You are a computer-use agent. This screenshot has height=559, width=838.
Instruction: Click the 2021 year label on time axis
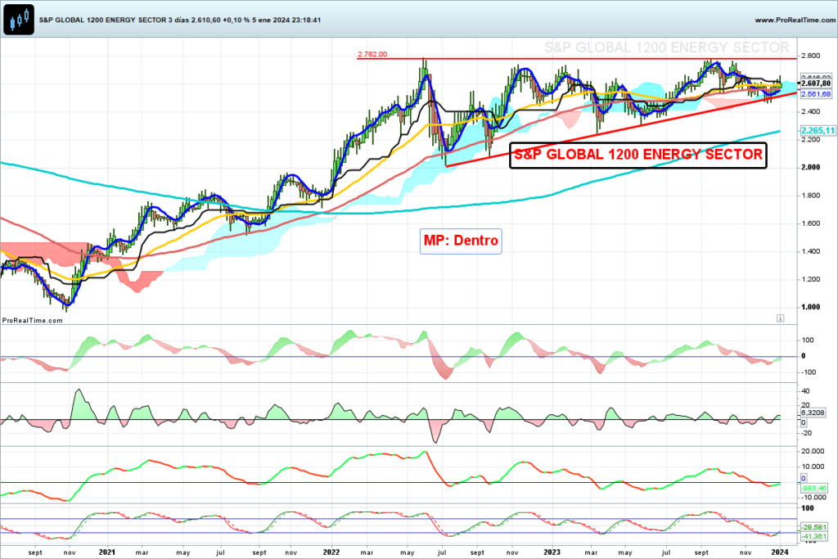(107, 552)
